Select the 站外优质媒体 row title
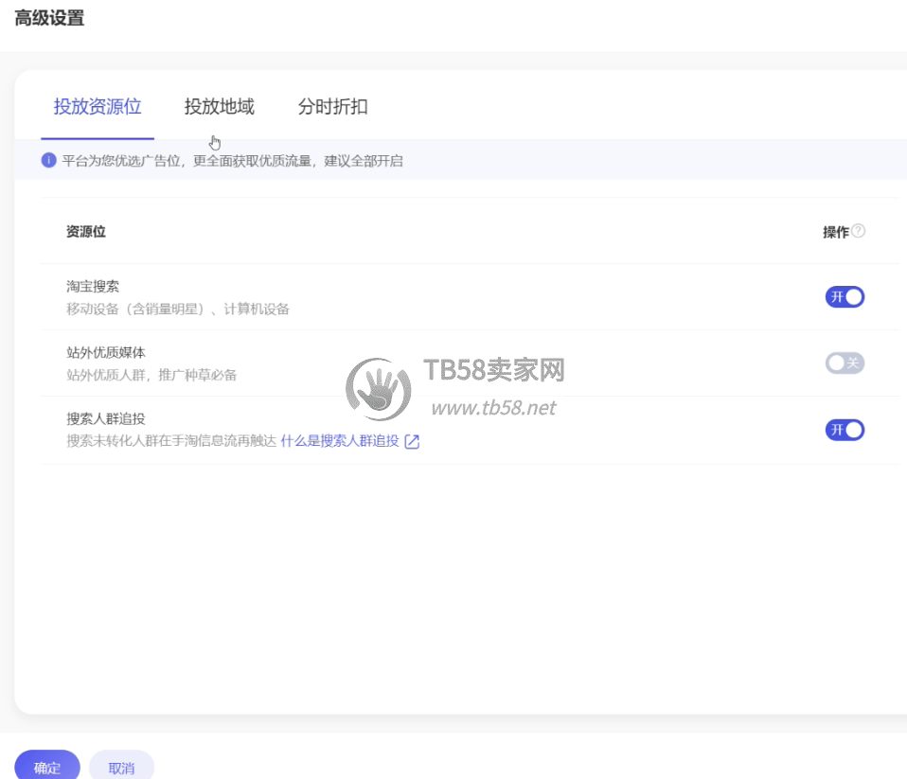 pyautogui.click(x=106, y=353)
